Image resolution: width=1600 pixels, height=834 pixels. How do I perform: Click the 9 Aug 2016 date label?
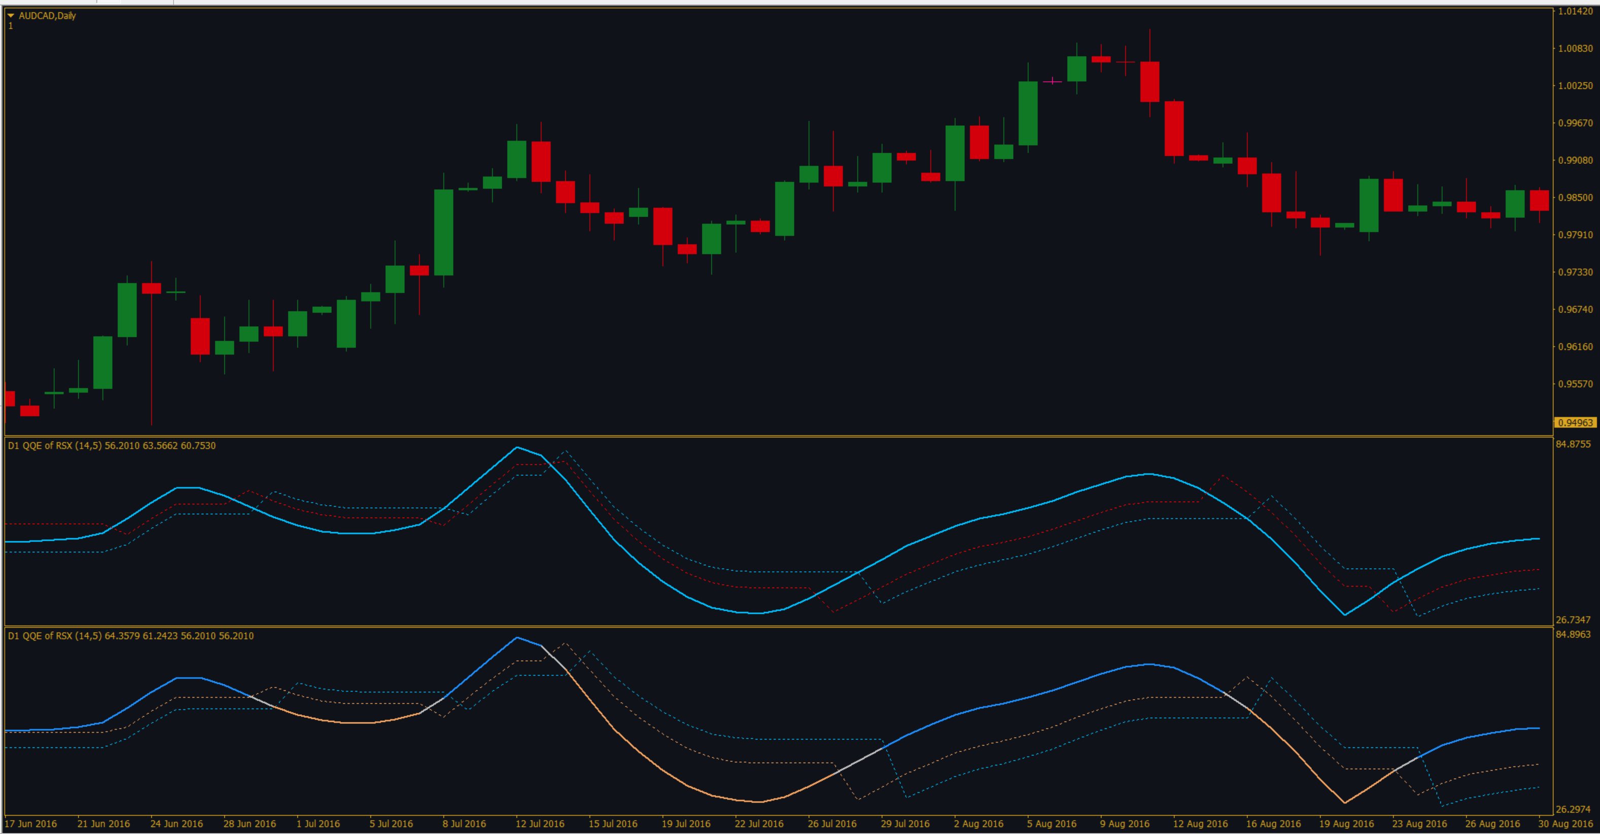point(1124,823)
